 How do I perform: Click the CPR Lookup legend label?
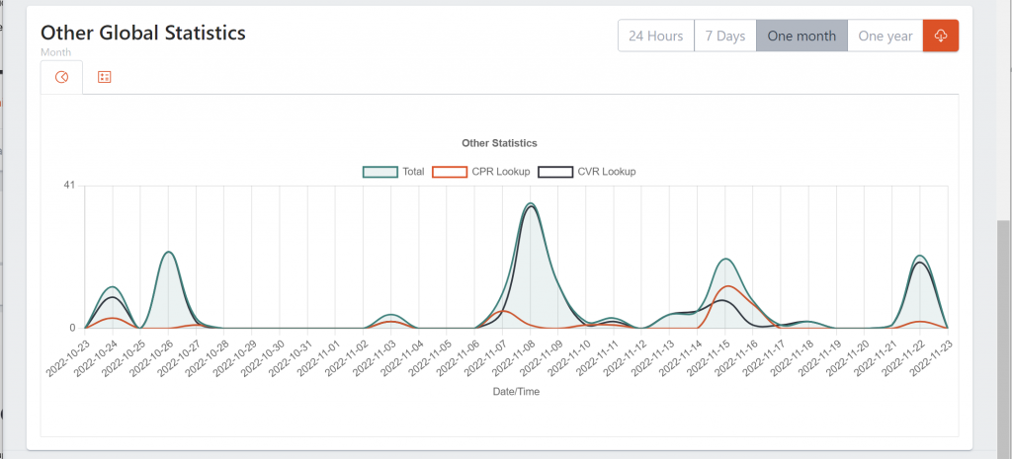pyautogui.click(x=501, y=172)
